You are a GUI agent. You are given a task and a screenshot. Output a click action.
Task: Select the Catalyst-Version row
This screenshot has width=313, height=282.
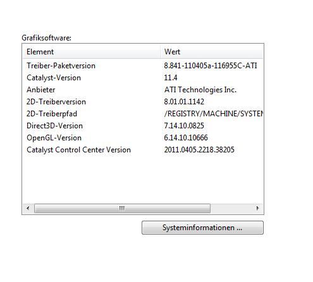[143, 78]
